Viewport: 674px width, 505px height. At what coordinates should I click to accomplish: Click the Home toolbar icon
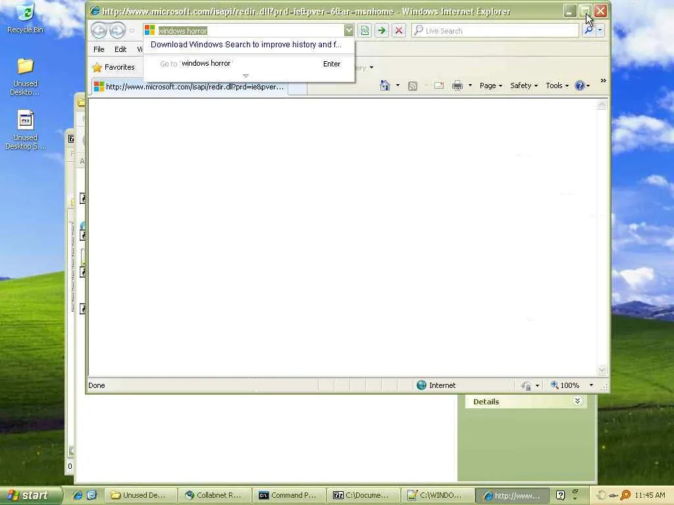click(x=384, y=85)
